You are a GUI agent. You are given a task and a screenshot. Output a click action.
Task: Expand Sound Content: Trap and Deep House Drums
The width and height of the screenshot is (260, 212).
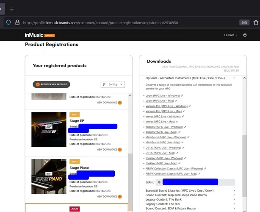click(190, 195)
